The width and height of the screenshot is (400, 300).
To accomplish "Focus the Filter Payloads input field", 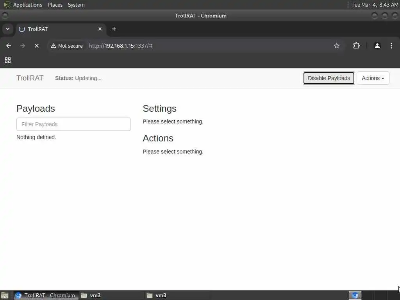I will (73, 124).
